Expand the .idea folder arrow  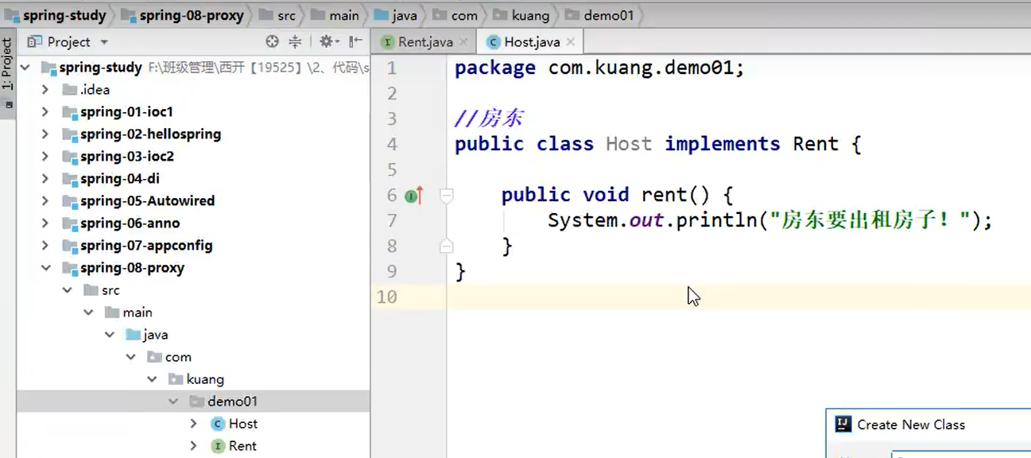(45, 90)
